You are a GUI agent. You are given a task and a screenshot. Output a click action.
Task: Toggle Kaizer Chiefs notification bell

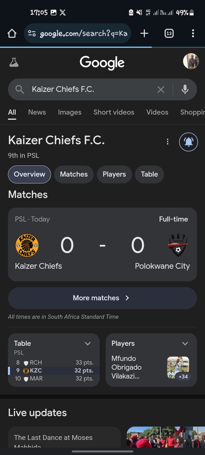coord(188,142)
